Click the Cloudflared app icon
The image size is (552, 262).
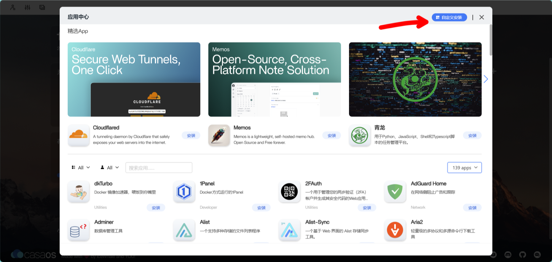[x=78, y=135]
